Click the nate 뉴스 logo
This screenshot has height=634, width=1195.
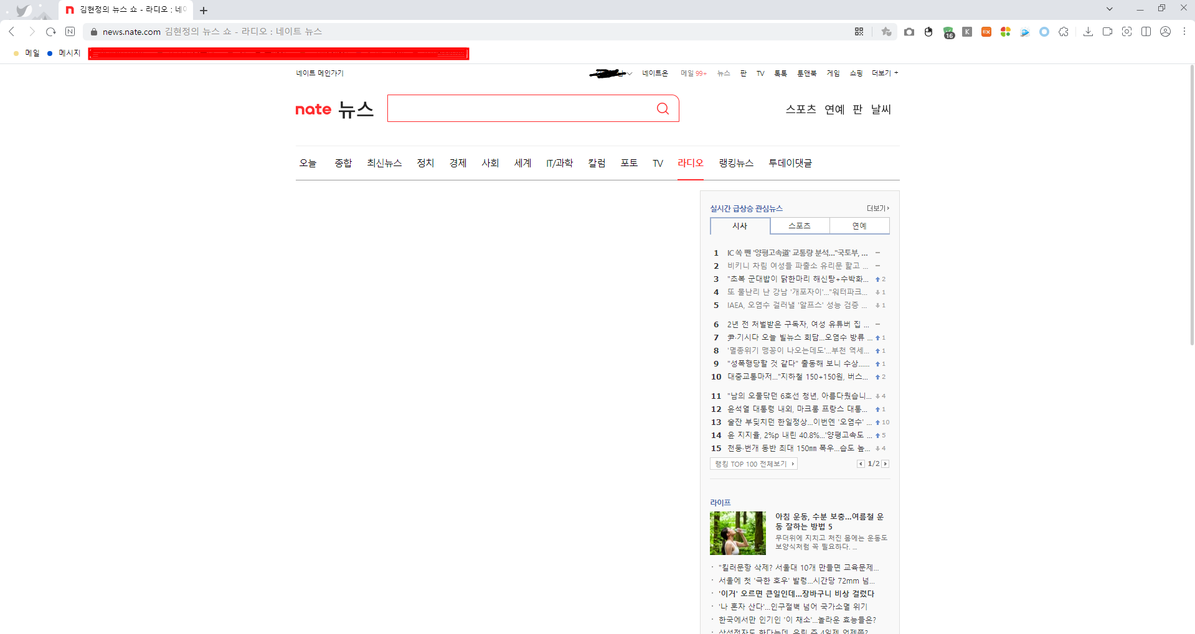click(334, 109)
